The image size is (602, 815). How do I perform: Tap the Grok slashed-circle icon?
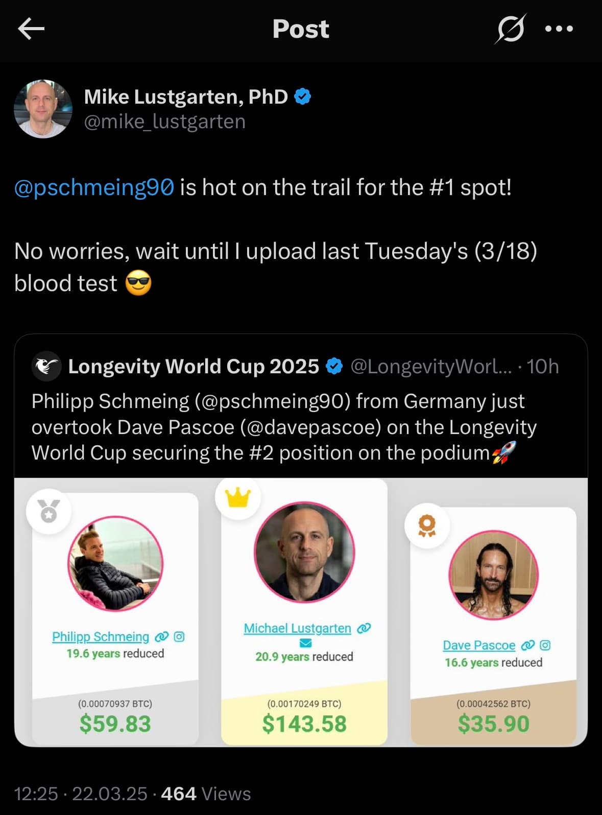coord(510,29)
